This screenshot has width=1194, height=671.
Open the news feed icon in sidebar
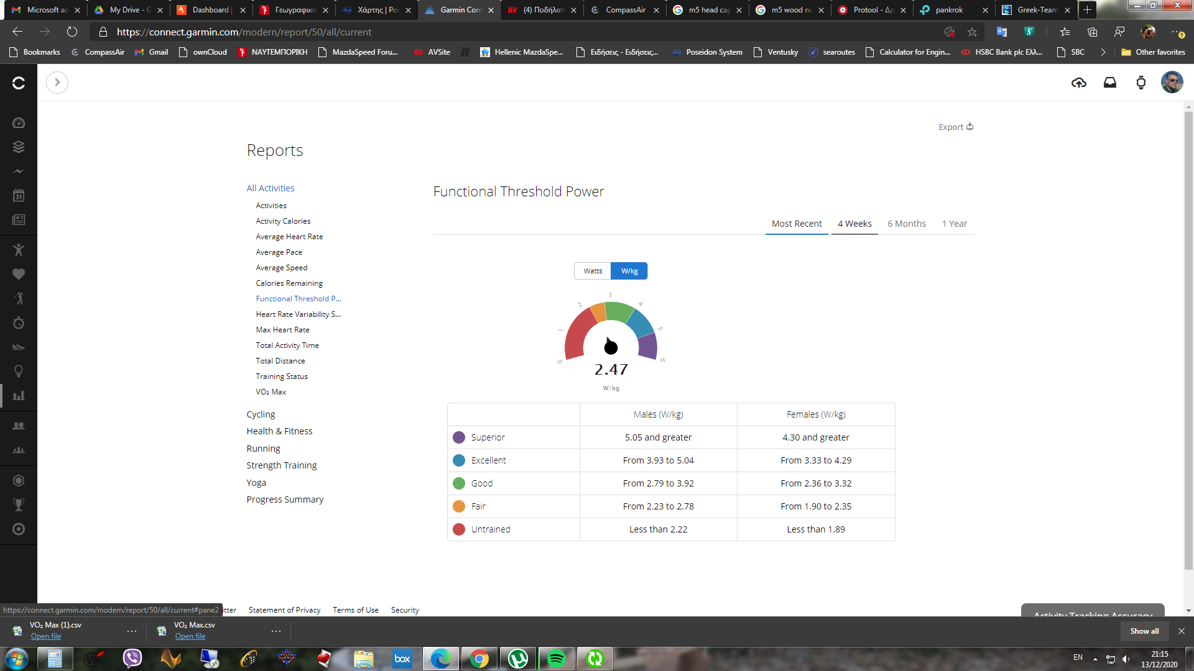19,220
